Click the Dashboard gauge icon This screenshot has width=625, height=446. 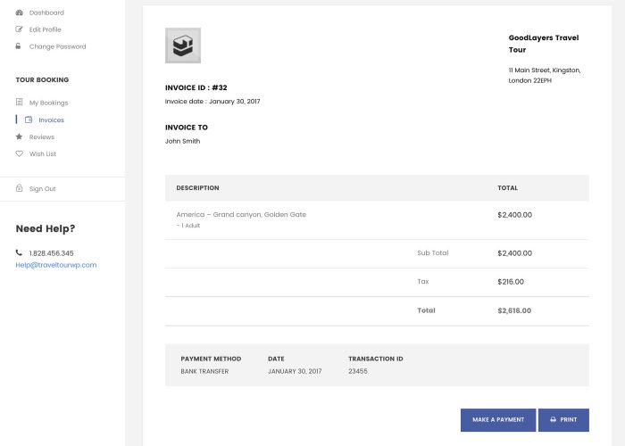point(19,12)
